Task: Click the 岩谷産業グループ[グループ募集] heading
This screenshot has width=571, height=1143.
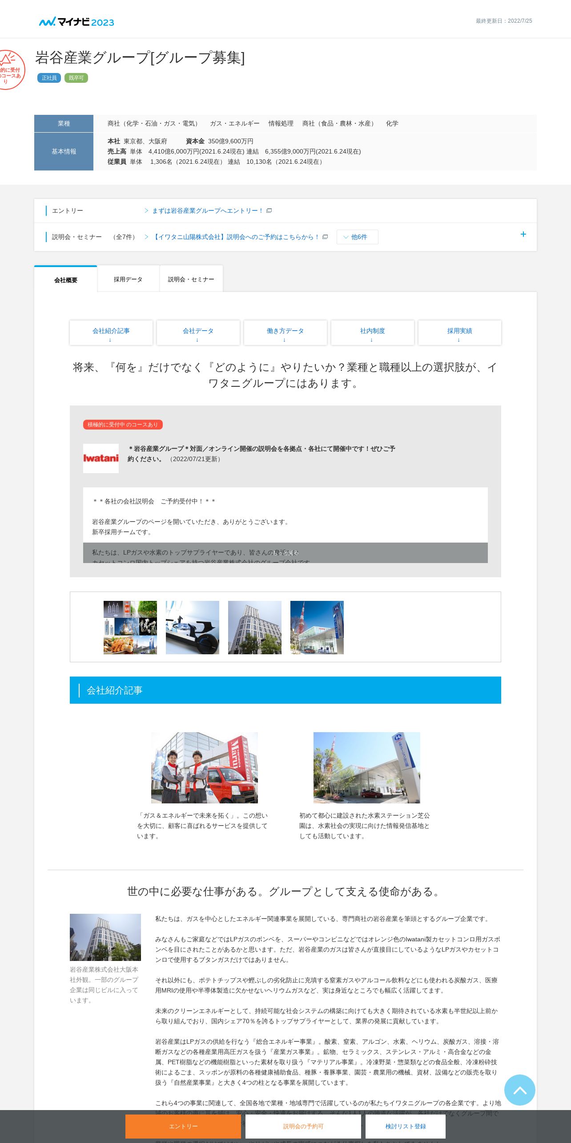Action: pos(140,57)
